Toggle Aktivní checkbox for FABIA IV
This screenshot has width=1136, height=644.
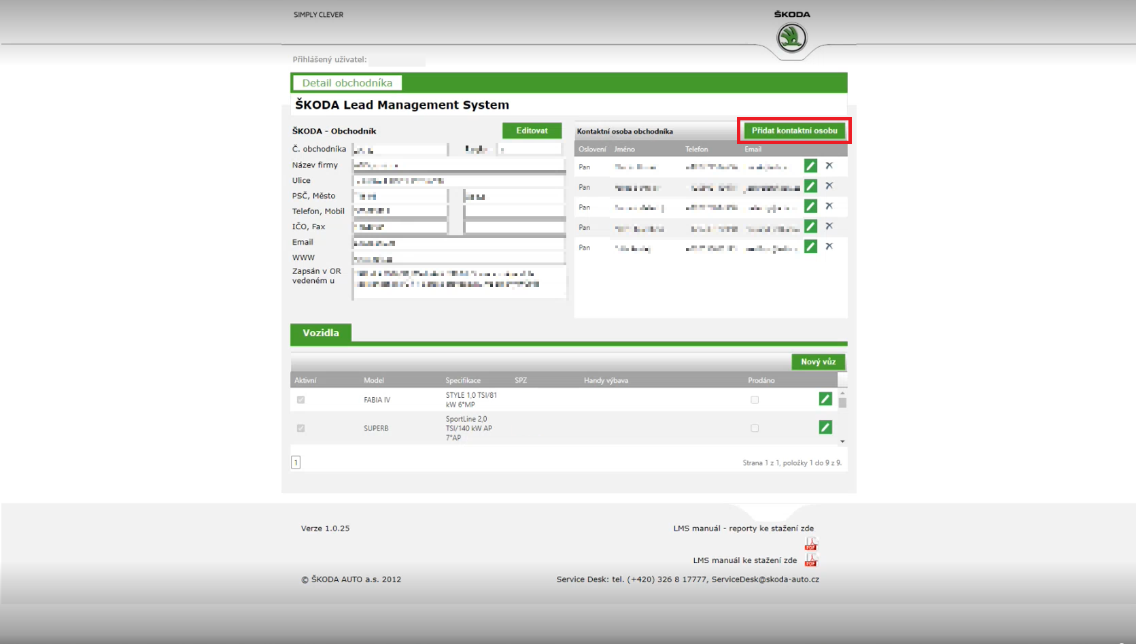pos(300,400)
